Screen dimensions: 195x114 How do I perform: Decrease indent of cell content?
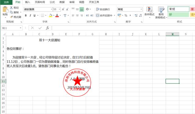click(x=87, y=16)
